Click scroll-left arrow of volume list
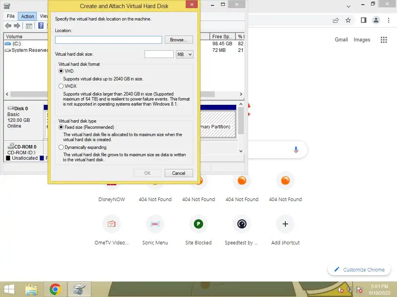The height and width of the screenshot is (297, 397). [7, 94]
